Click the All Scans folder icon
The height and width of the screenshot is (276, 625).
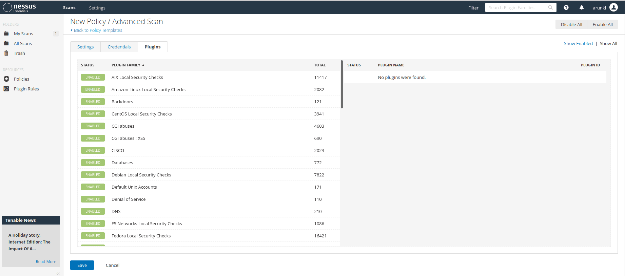(x=6, y=43)
